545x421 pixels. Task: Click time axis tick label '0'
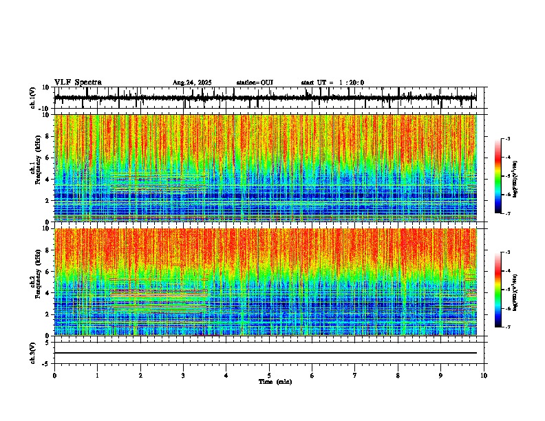click(x=54, y=376)
